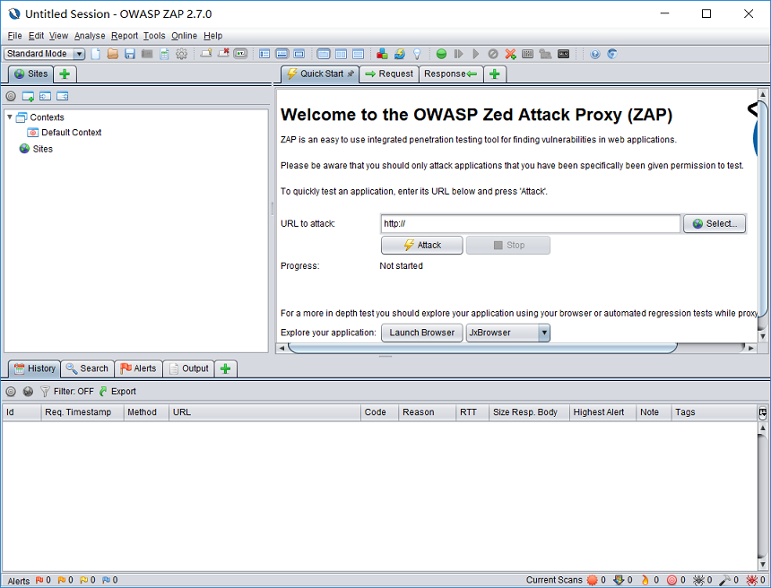The width and height of the screenshot is (771, 588).
Task: Click the Expand Information layout icon
Action: point(282,54)
